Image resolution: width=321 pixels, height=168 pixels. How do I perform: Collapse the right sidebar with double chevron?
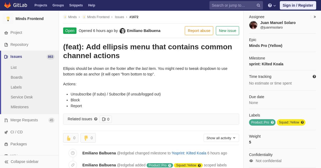point(315,17)
